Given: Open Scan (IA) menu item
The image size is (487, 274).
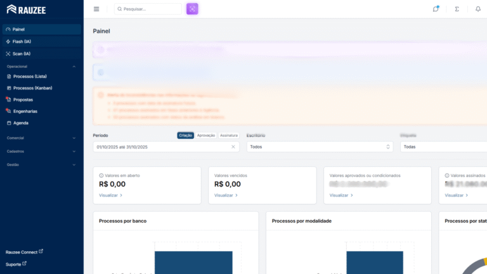Looking at the screenshot, I should click(x=42, y=54).
